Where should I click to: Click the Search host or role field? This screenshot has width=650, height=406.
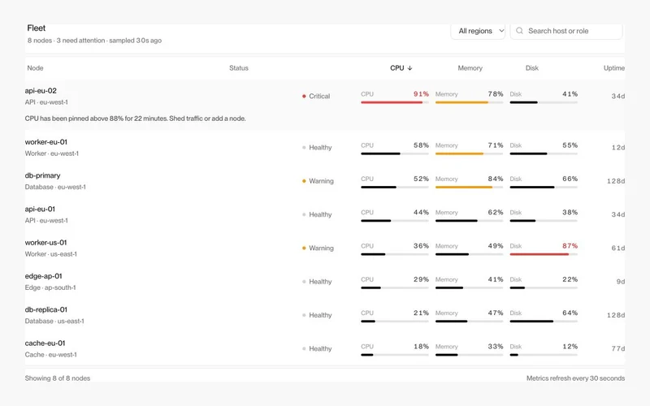tap(566, 31)
